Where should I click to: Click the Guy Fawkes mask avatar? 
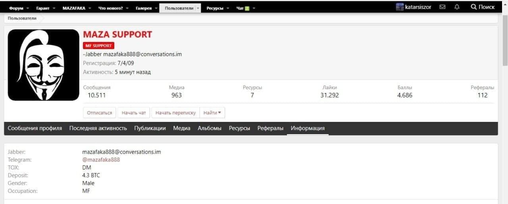tap(44, 65)
